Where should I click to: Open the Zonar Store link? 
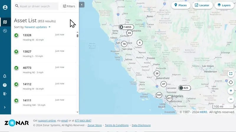click(94, 125)
